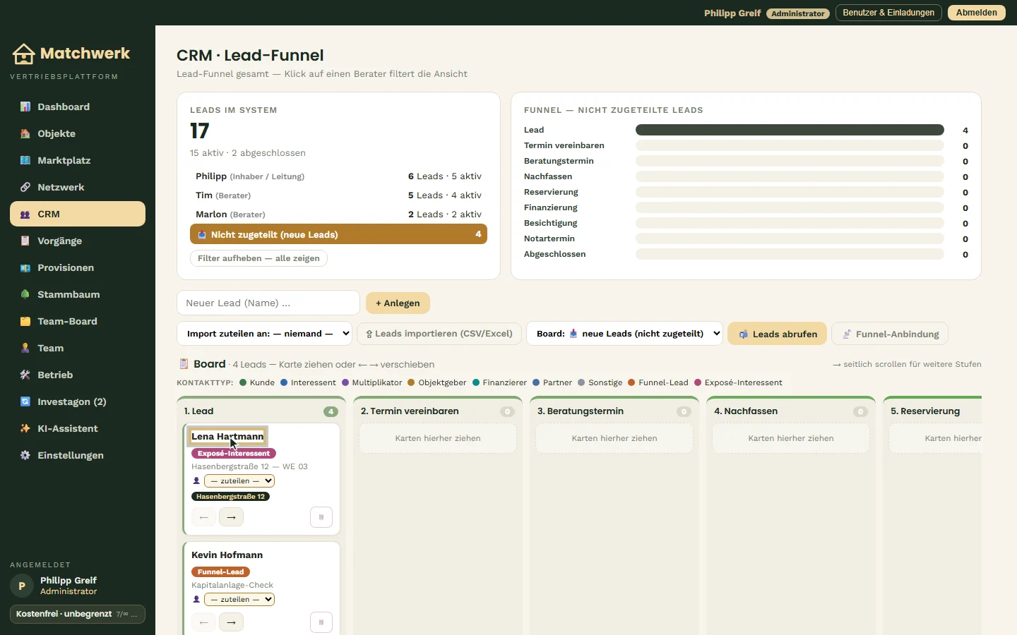This screenshot has width=1017, height=635.
Task: Filter leads by advisor Tim row
Action: tap(338, 195)
